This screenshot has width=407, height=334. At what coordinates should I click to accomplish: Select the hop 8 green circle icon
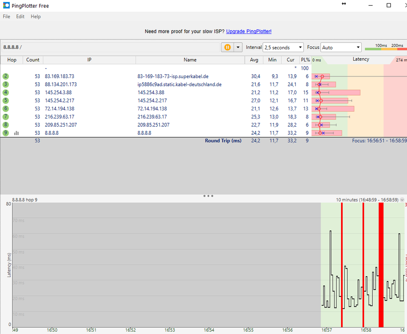pyautogui.click(x=5, y=125)
